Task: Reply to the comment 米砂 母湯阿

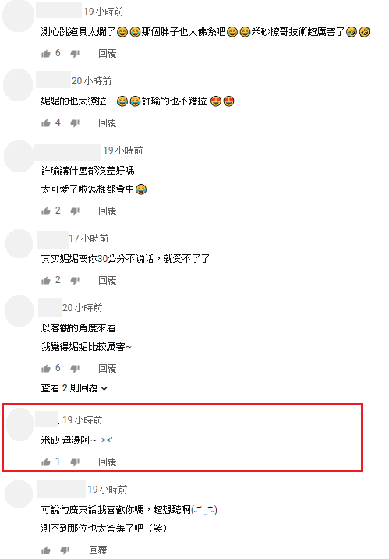Action: [108, 462]
